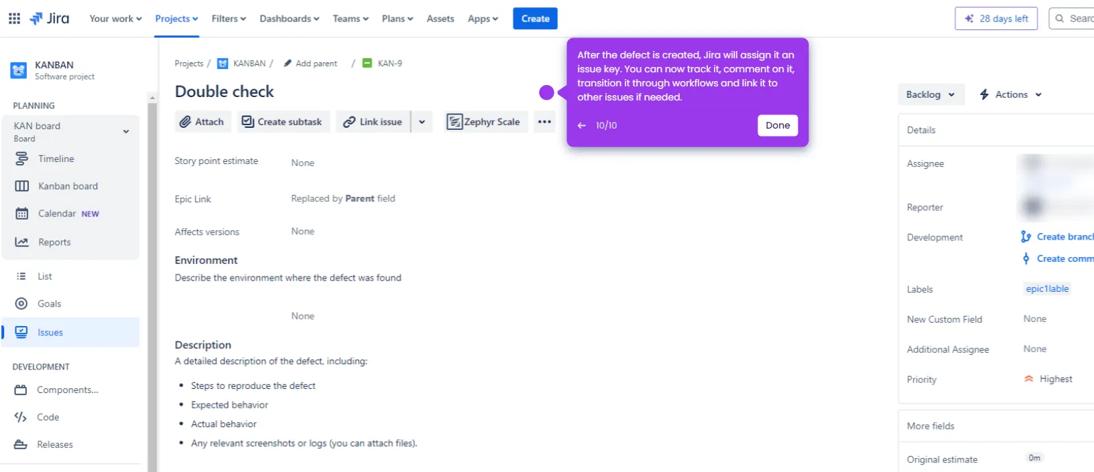Edit the Highest priority value
This screenshot has width=1094, height=472.
click(x=1048, y=379)
